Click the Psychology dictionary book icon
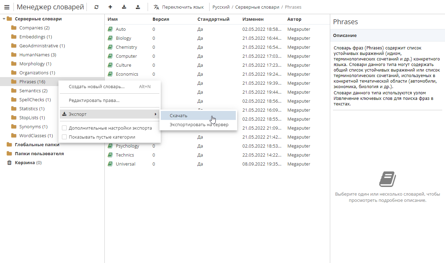Screen dimensions: 445x263 pos(110,146)
